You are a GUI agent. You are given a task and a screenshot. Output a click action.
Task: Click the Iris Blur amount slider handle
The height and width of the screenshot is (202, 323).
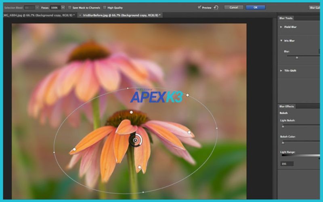pyautogui.click(x=297, y=57)
